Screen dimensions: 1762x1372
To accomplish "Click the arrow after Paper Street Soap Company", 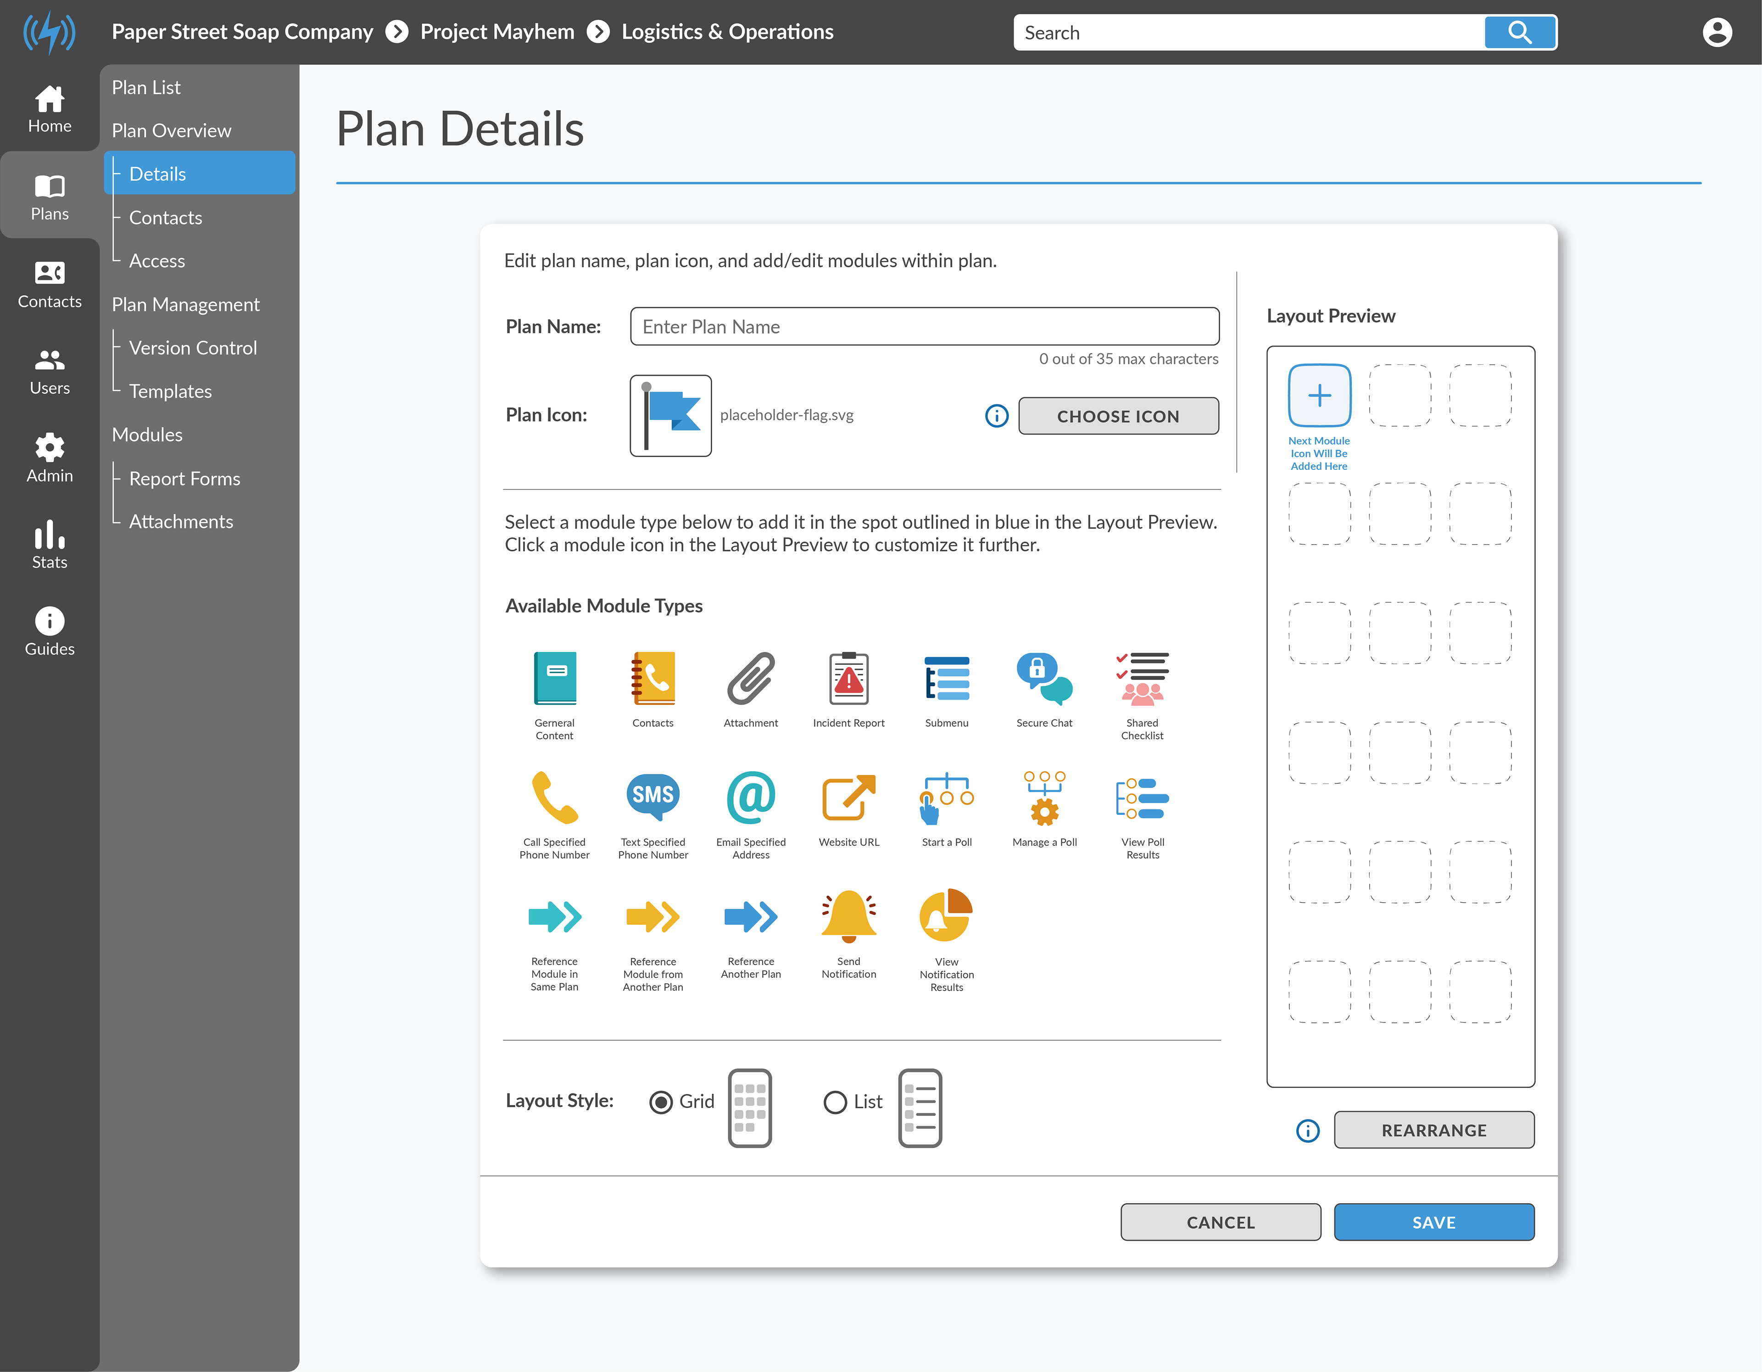I will pos(397,32).
